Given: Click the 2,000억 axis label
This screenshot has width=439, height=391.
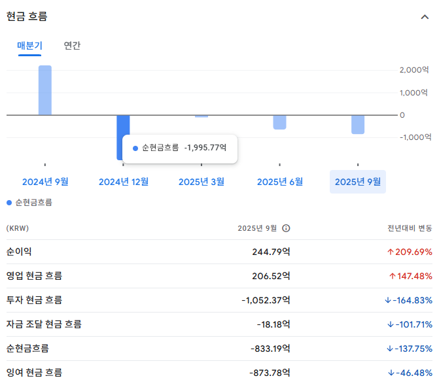Looking at the screenshot, I should (414, 70).
